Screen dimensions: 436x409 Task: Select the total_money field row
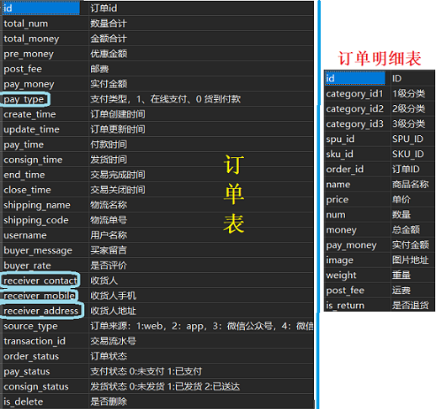(158, 39)
